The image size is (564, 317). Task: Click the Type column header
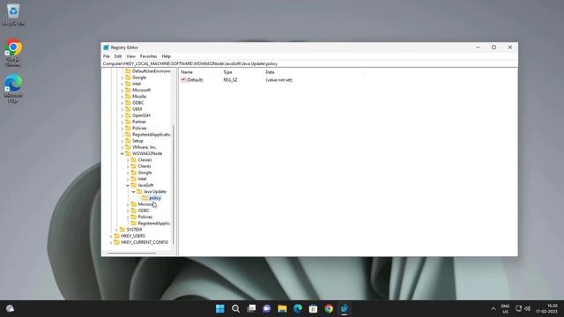point(227,72)
